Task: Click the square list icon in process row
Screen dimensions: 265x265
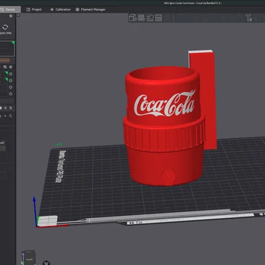Action: tap(5, 108)
